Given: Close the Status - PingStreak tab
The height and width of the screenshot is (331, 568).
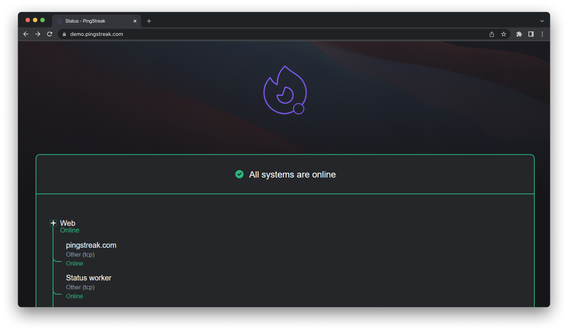Looking at the screenshot, I should 135,21.
